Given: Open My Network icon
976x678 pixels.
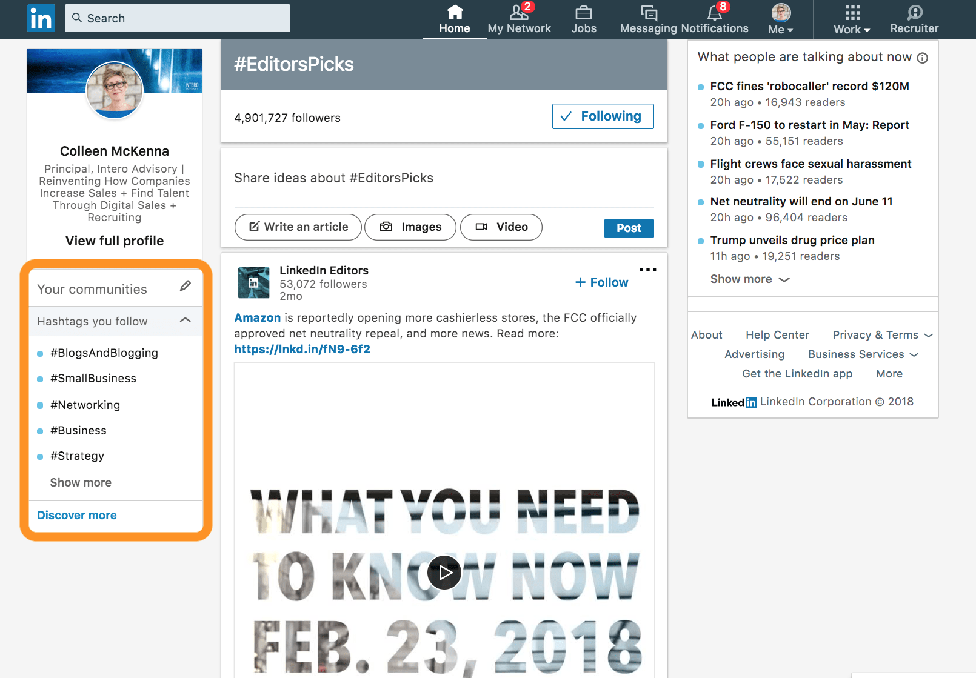Looking at the screenshot, I should 519,13.
